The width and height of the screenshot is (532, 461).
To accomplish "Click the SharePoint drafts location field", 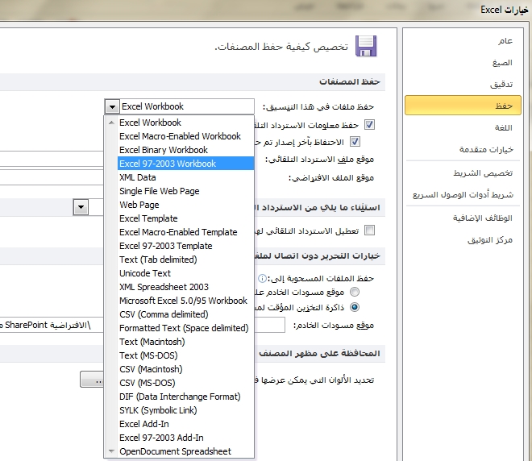I will [x=52, y=325].
